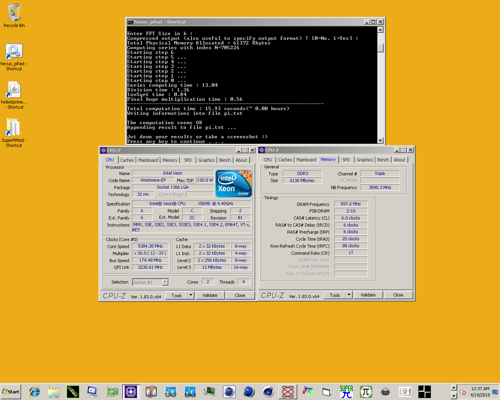
Task: Click the console scrollbar thumb
Action: coord(380,48)
